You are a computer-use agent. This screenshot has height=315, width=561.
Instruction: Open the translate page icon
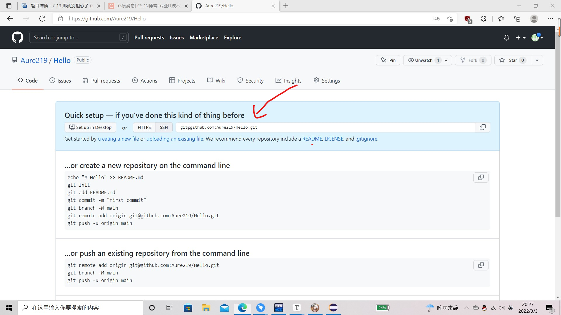click(x=437, y=19)
